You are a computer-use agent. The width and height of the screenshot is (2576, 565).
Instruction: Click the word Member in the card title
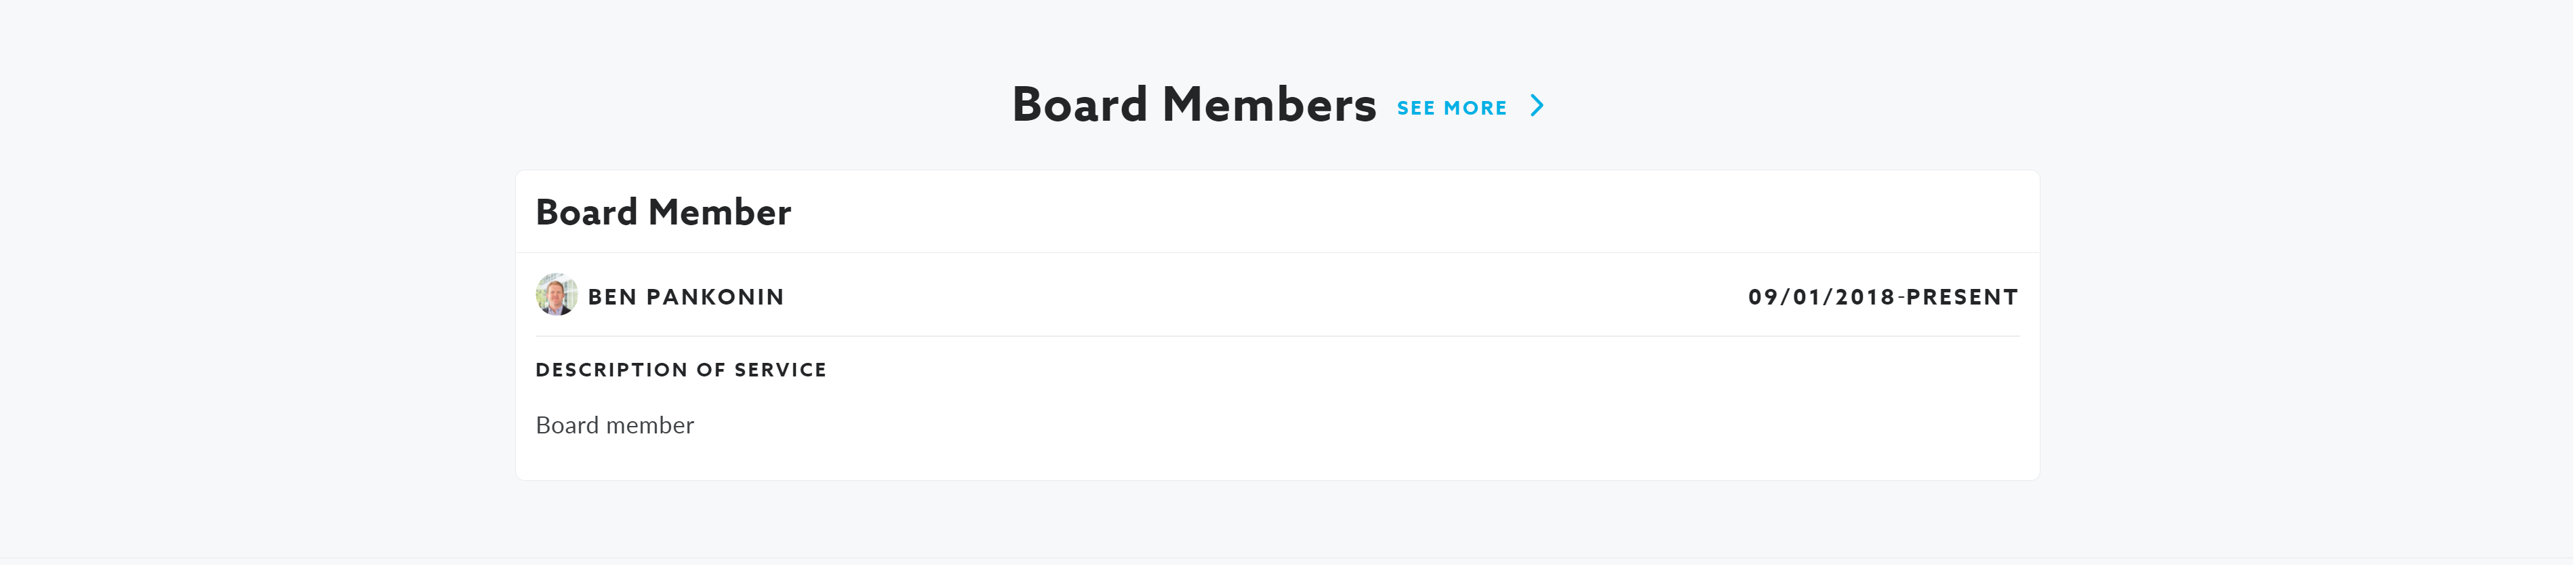coord(719,212)
